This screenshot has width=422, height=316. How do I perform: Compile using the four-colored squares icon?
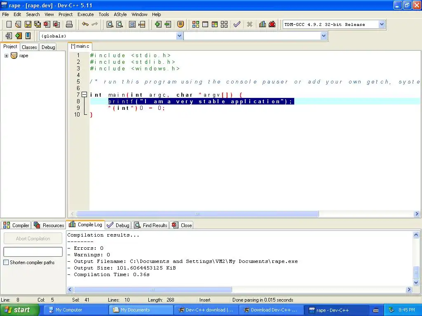point(196,24)
